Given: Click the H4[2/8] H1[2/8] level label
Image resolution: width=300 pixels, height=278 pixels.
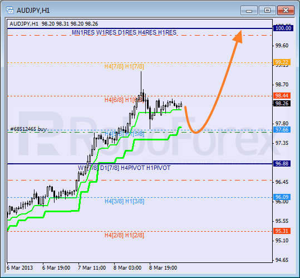Looking at the screenshot, I should point(124,235).
